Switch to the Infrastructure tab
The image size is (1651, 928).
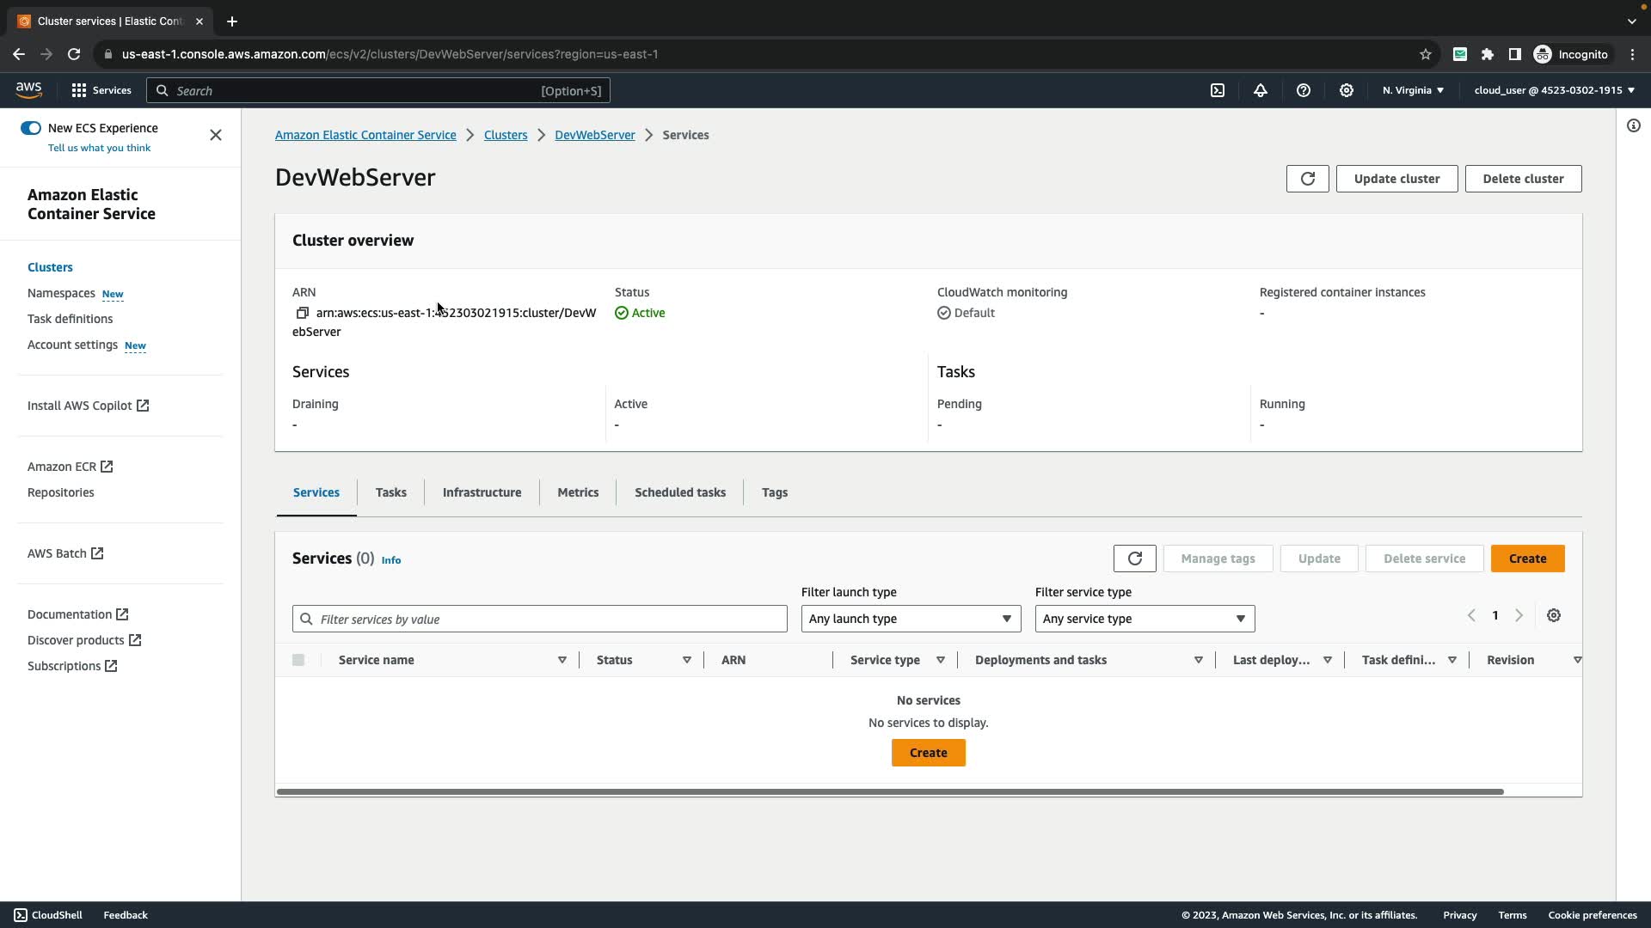(x=482, y=492)
